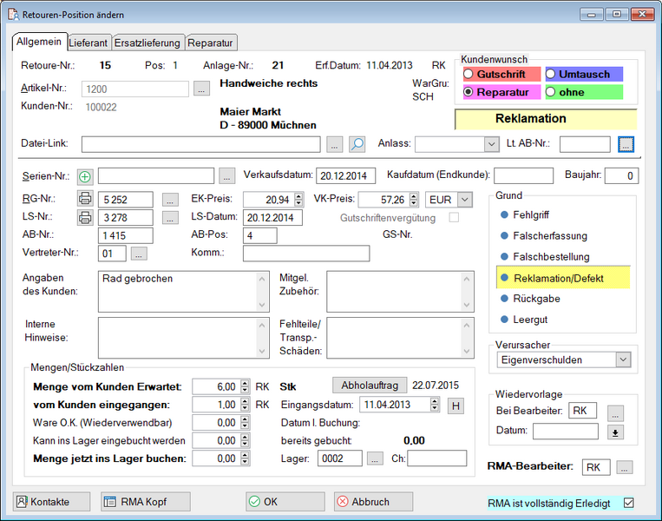662x521 pixels.
Task: Click the green plus icon next to Serien-Nr.
Action: tap(85, 176)
